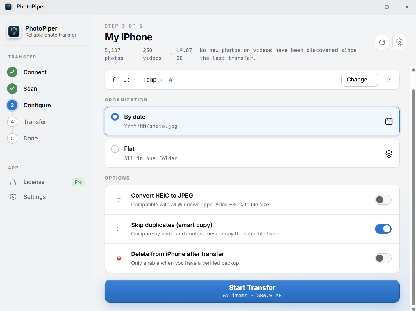The image size is (416, 311).
Task: Click the 19.87 GB size value
Action: [x=184, y=54]
